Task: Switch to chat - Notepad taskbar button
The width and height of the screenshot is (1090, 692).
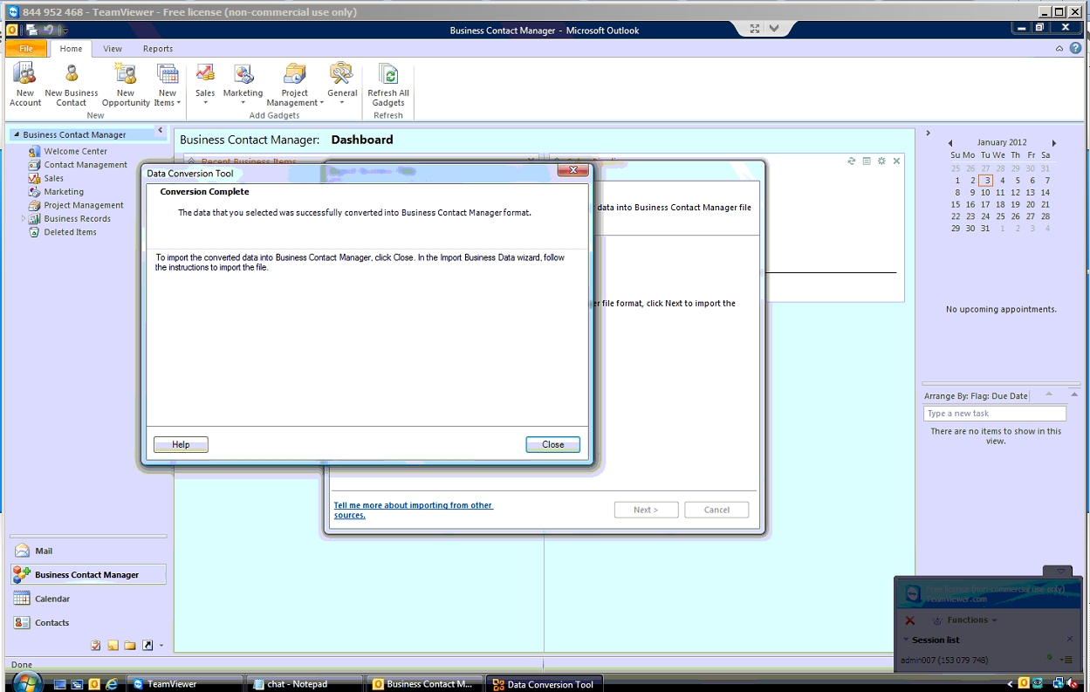Action: pos(304,684)
